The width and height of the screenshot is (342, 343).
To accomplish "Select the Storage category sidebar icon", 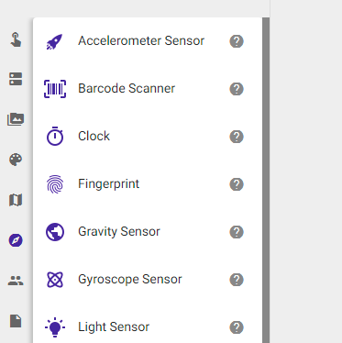I will click(x=16, y=79).
